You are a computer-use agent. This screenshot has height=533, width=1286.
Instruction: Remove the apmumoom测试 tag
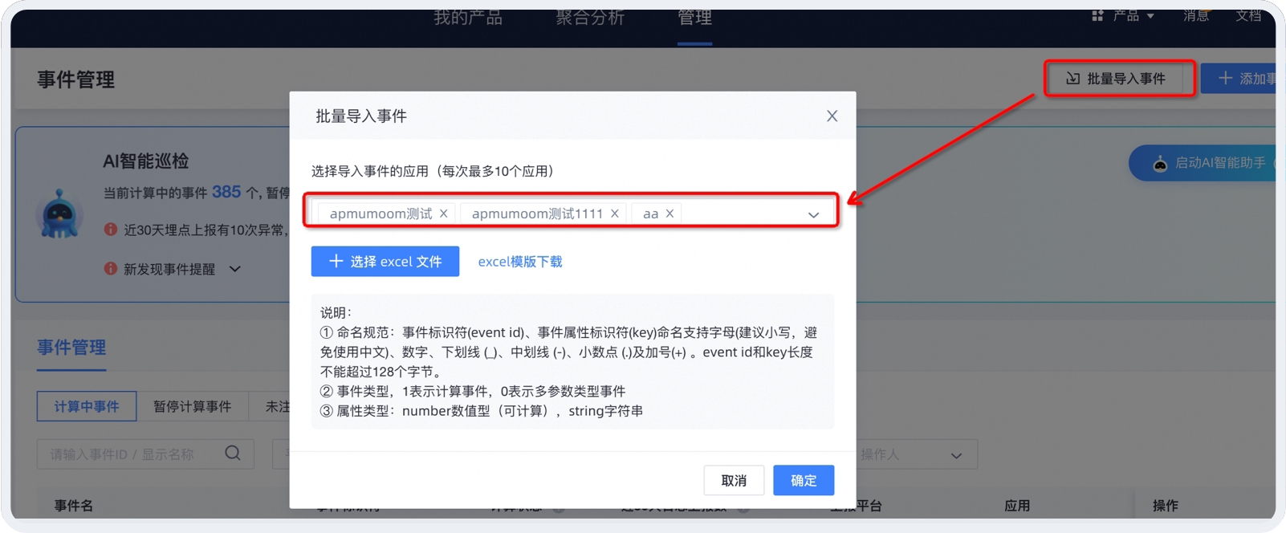click(x=443, y=214)
